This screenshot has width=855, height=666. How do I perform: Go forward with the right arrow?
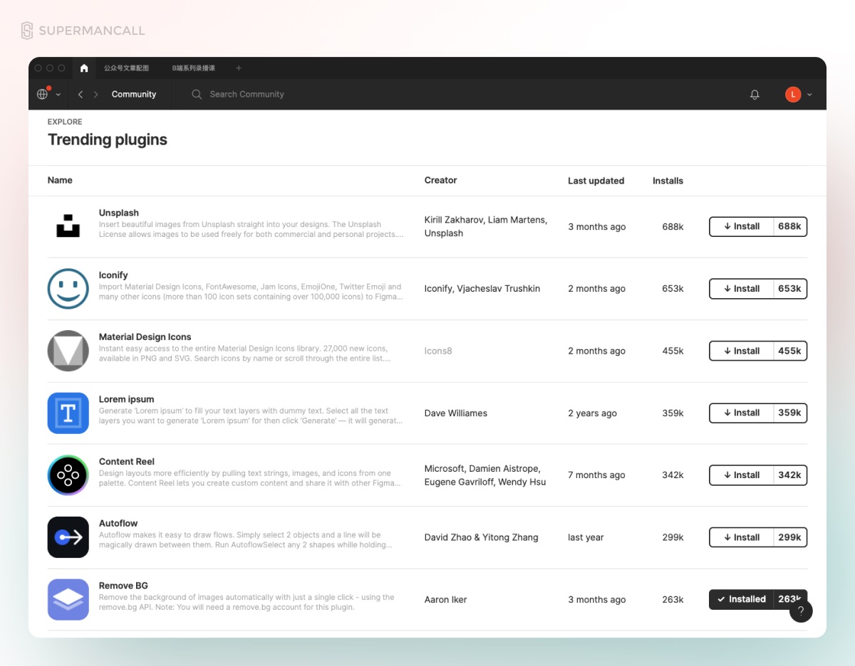click(96, 94)
